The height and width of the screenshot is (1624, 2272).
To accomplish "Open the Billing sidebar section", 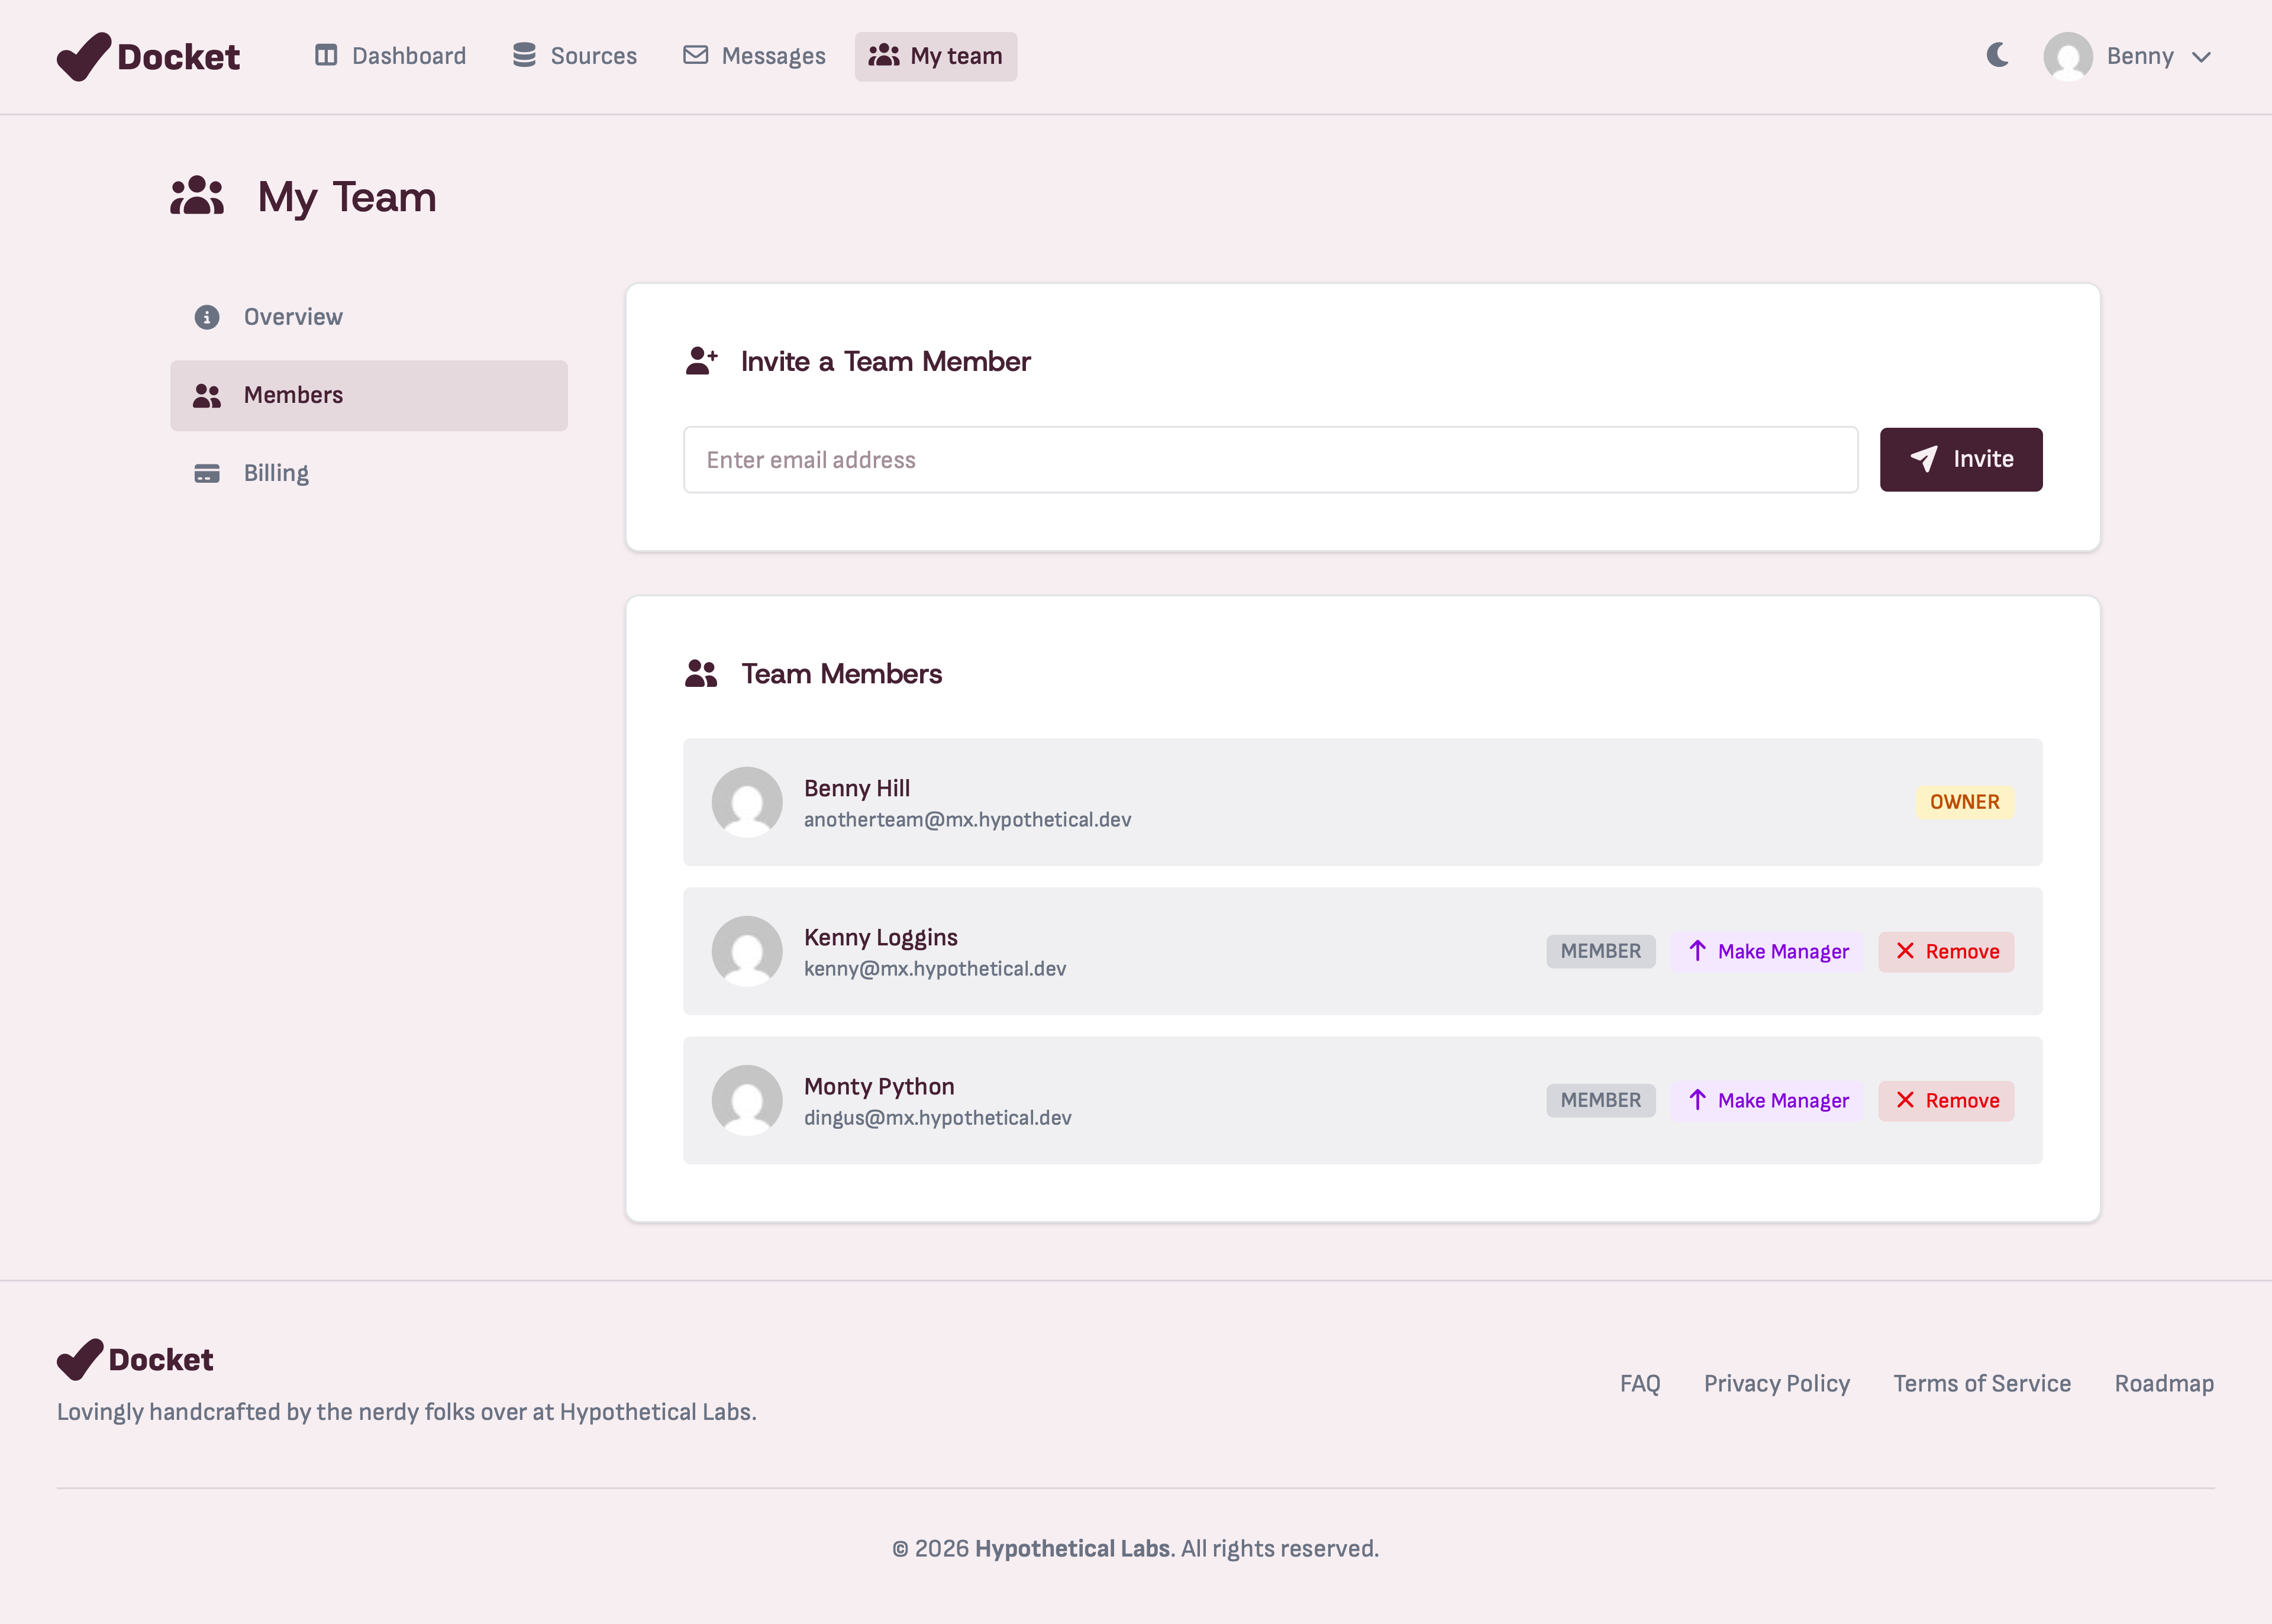I will click(368, 473).
